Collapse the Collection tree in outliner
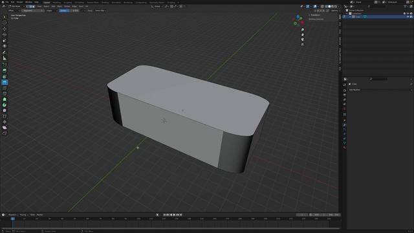The image size is (414, 233). coord(347,14)
